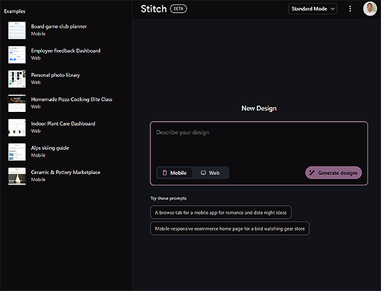The width and height of the screenshot is (381, 291).
Task: Open the three-dot more options menu
Action: (x=350, y=9)
